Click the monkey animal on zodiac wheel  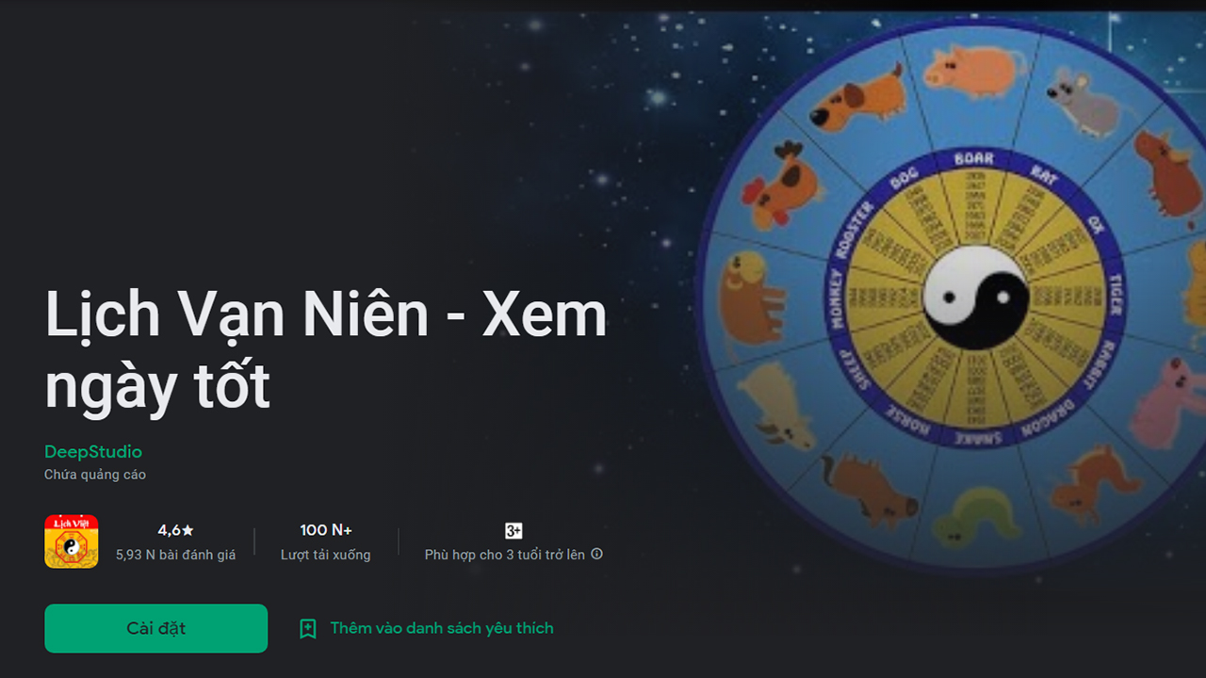coord(752,298)
